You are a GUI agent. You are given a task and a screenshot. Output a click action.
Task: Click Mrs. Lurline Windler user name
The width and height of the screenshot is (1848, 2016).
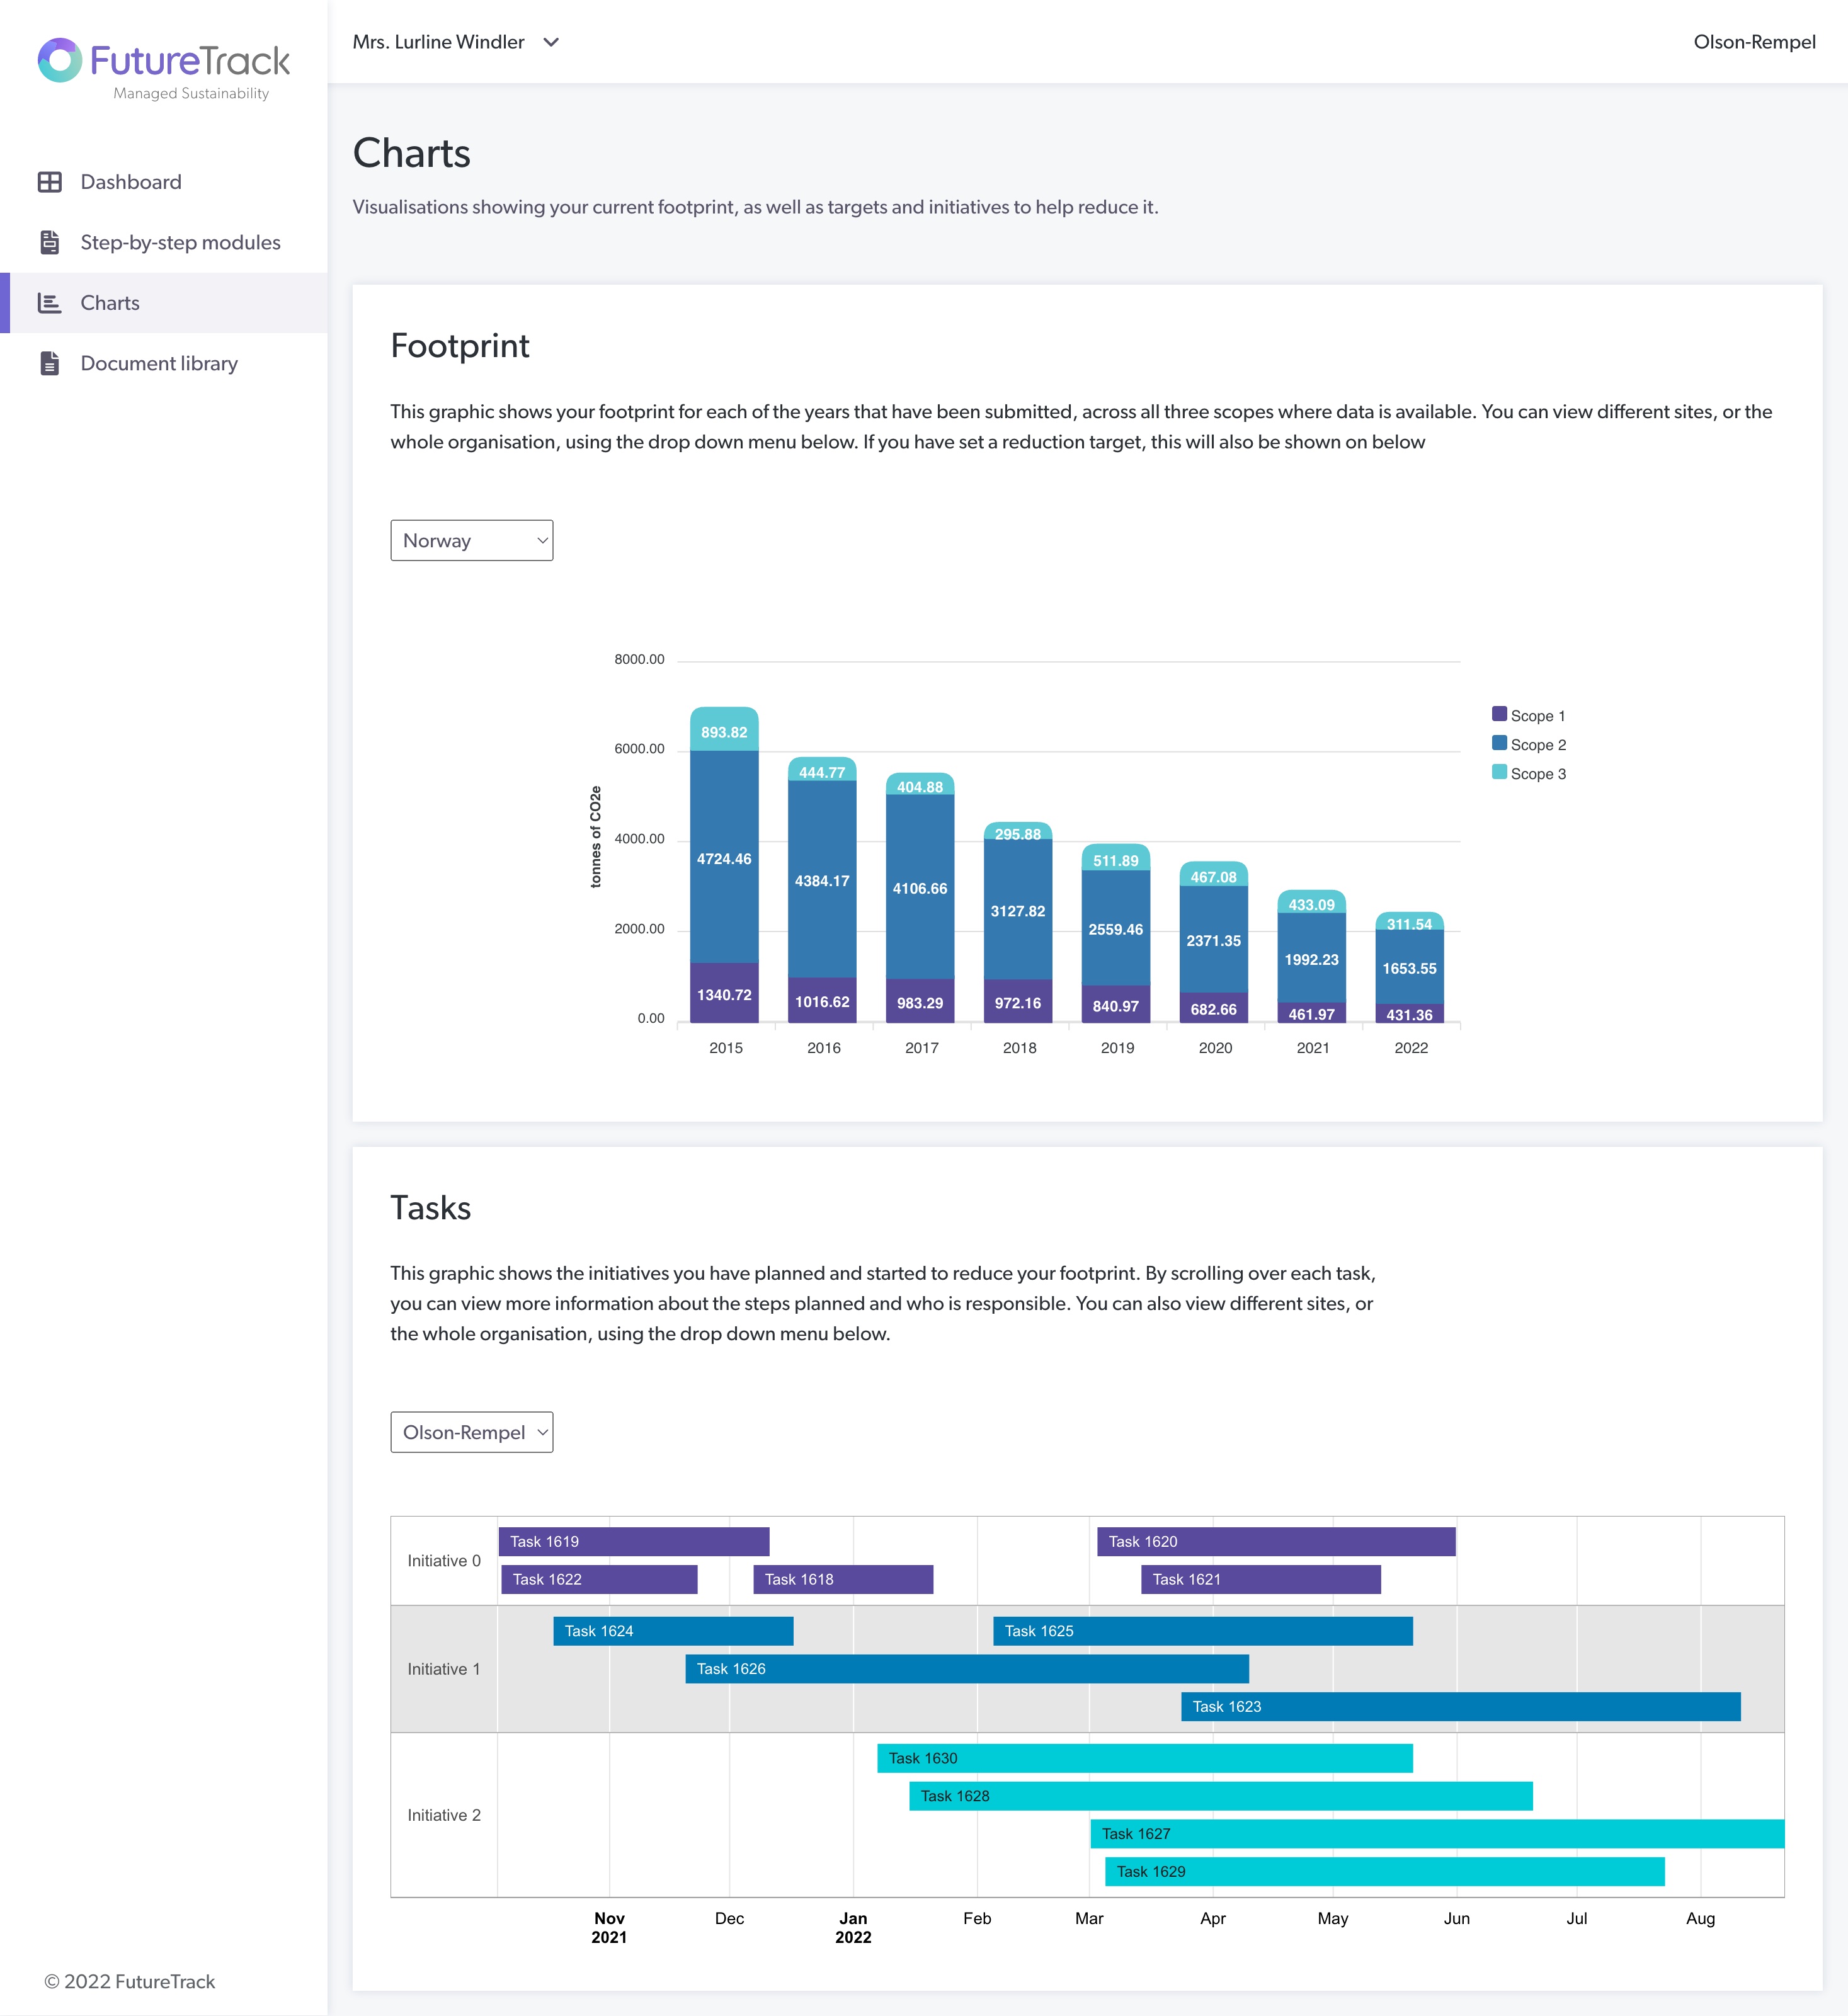click(438, 42)
